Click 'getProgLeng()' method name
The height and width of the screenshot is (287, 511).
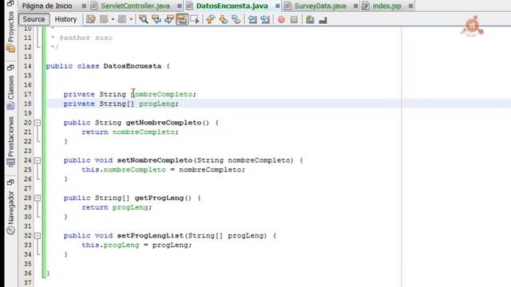pyautogui.click(x=163, y=198)
